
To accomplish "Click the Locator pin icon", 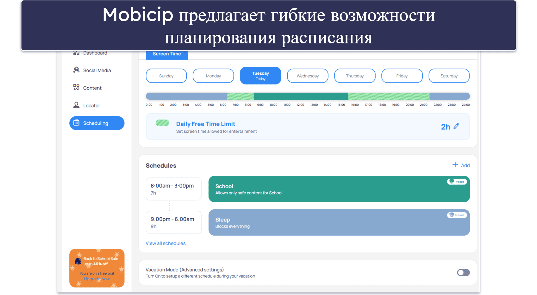I will (76, 105).
